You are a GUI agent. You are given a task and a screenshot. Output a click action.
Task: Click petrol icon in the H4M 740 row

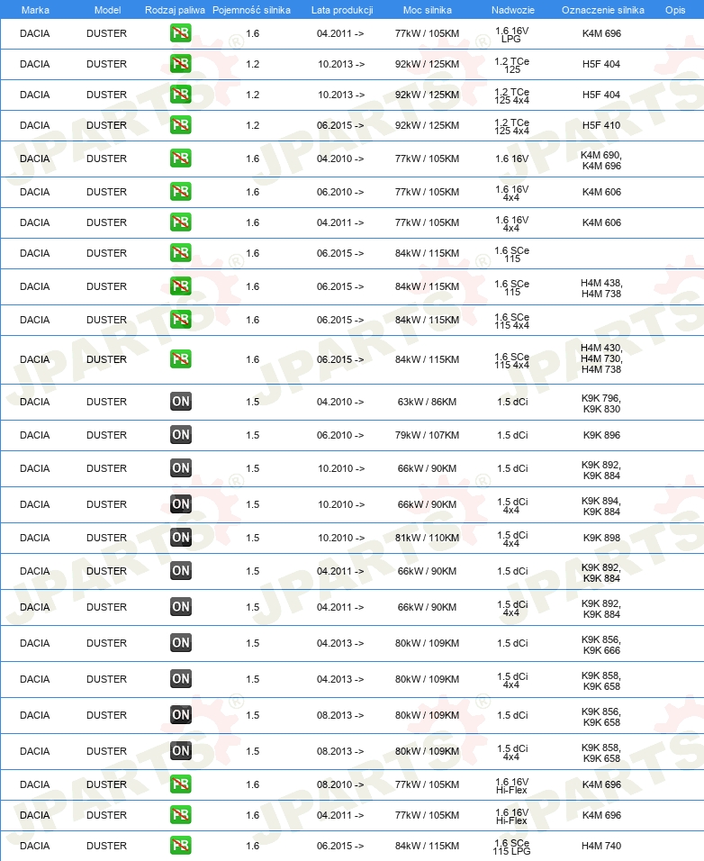[181, 846]
